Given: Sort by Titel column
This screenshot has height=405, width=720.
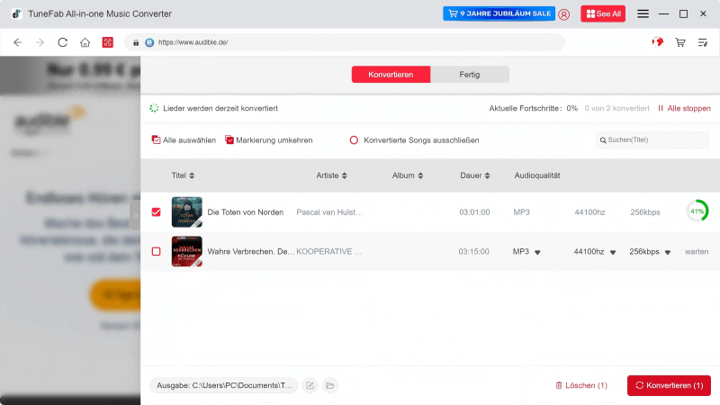Looking at the screenshot, I should 183,175.
